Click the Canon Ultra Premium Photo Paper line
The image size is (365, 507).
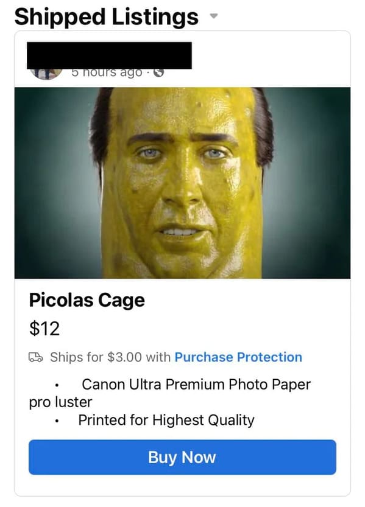point(196,385)
